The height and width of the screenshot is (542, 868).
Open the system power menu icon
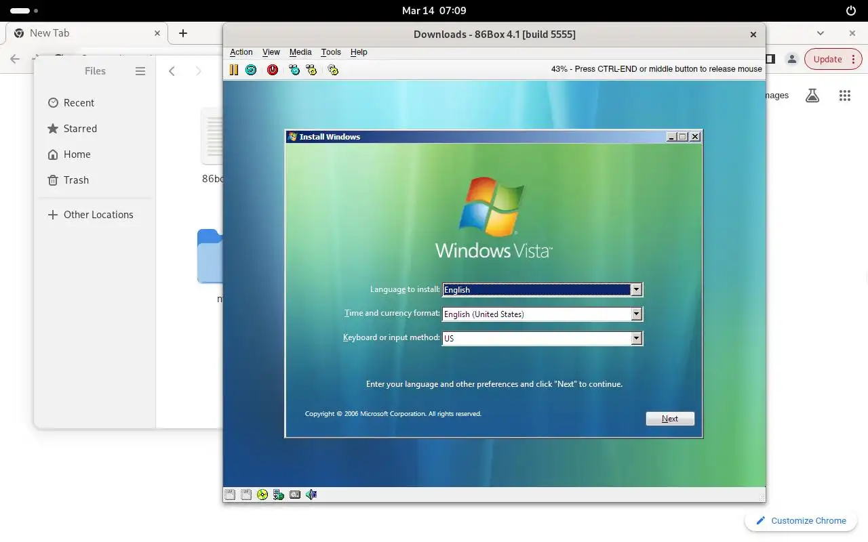coord(851,11)
